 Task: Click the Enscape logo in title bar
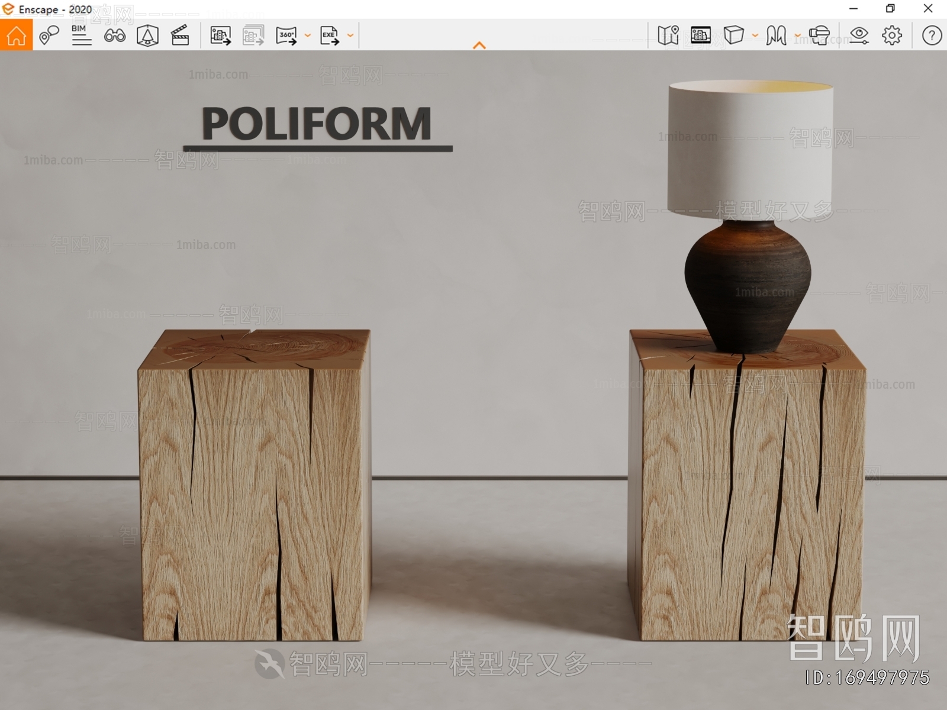[8, 9]
